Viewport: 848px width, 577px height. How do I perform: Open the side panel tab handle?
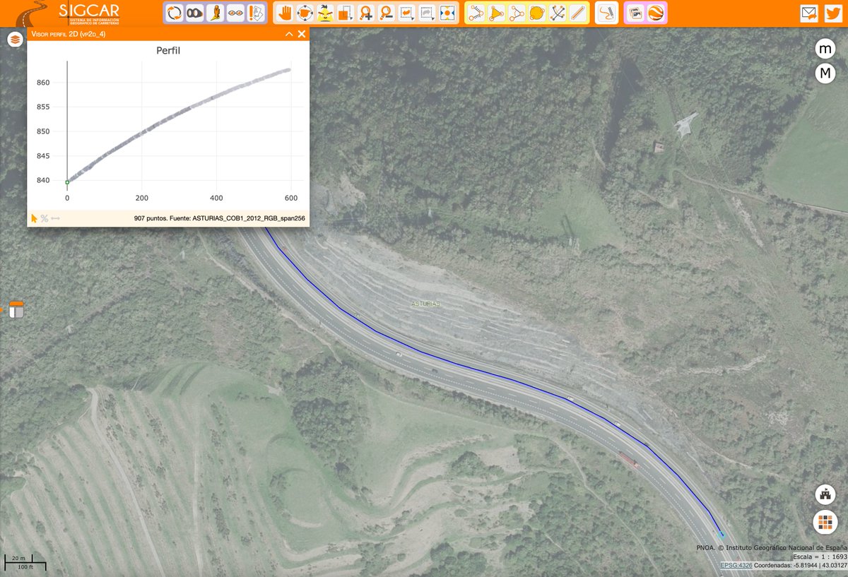point(16,309)
